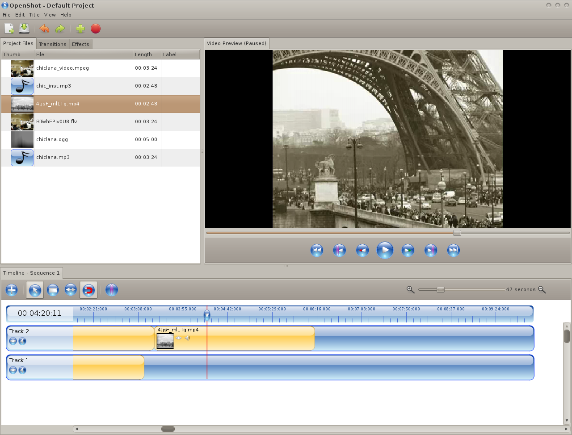The height and width of the screenshot is (435, 572).
Task: Jump to the next marker
Action: pyautogui.click(x=431, y=250)
